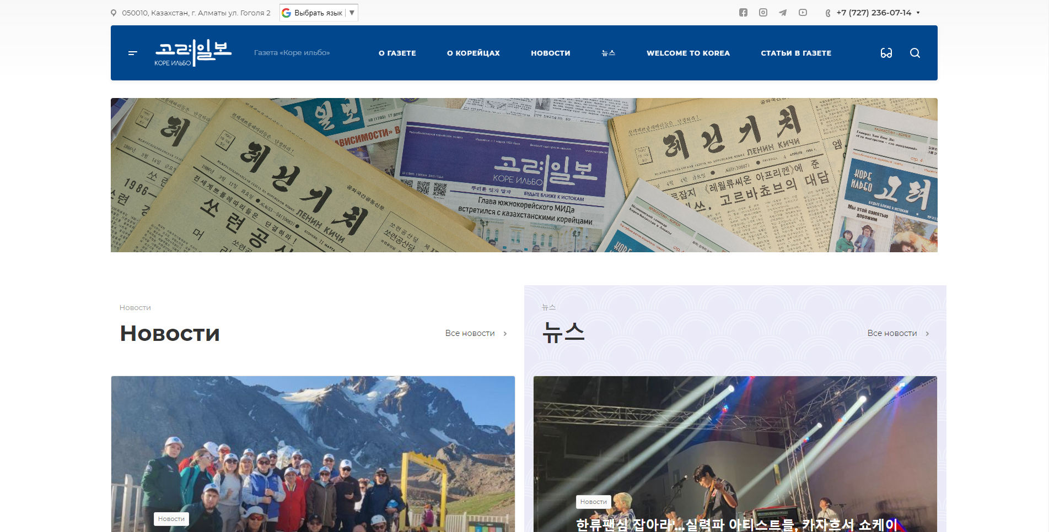Screen dimensions: 1049x532
Task: Expand the phone number dropdown arrow
Action: click(918, 13)
